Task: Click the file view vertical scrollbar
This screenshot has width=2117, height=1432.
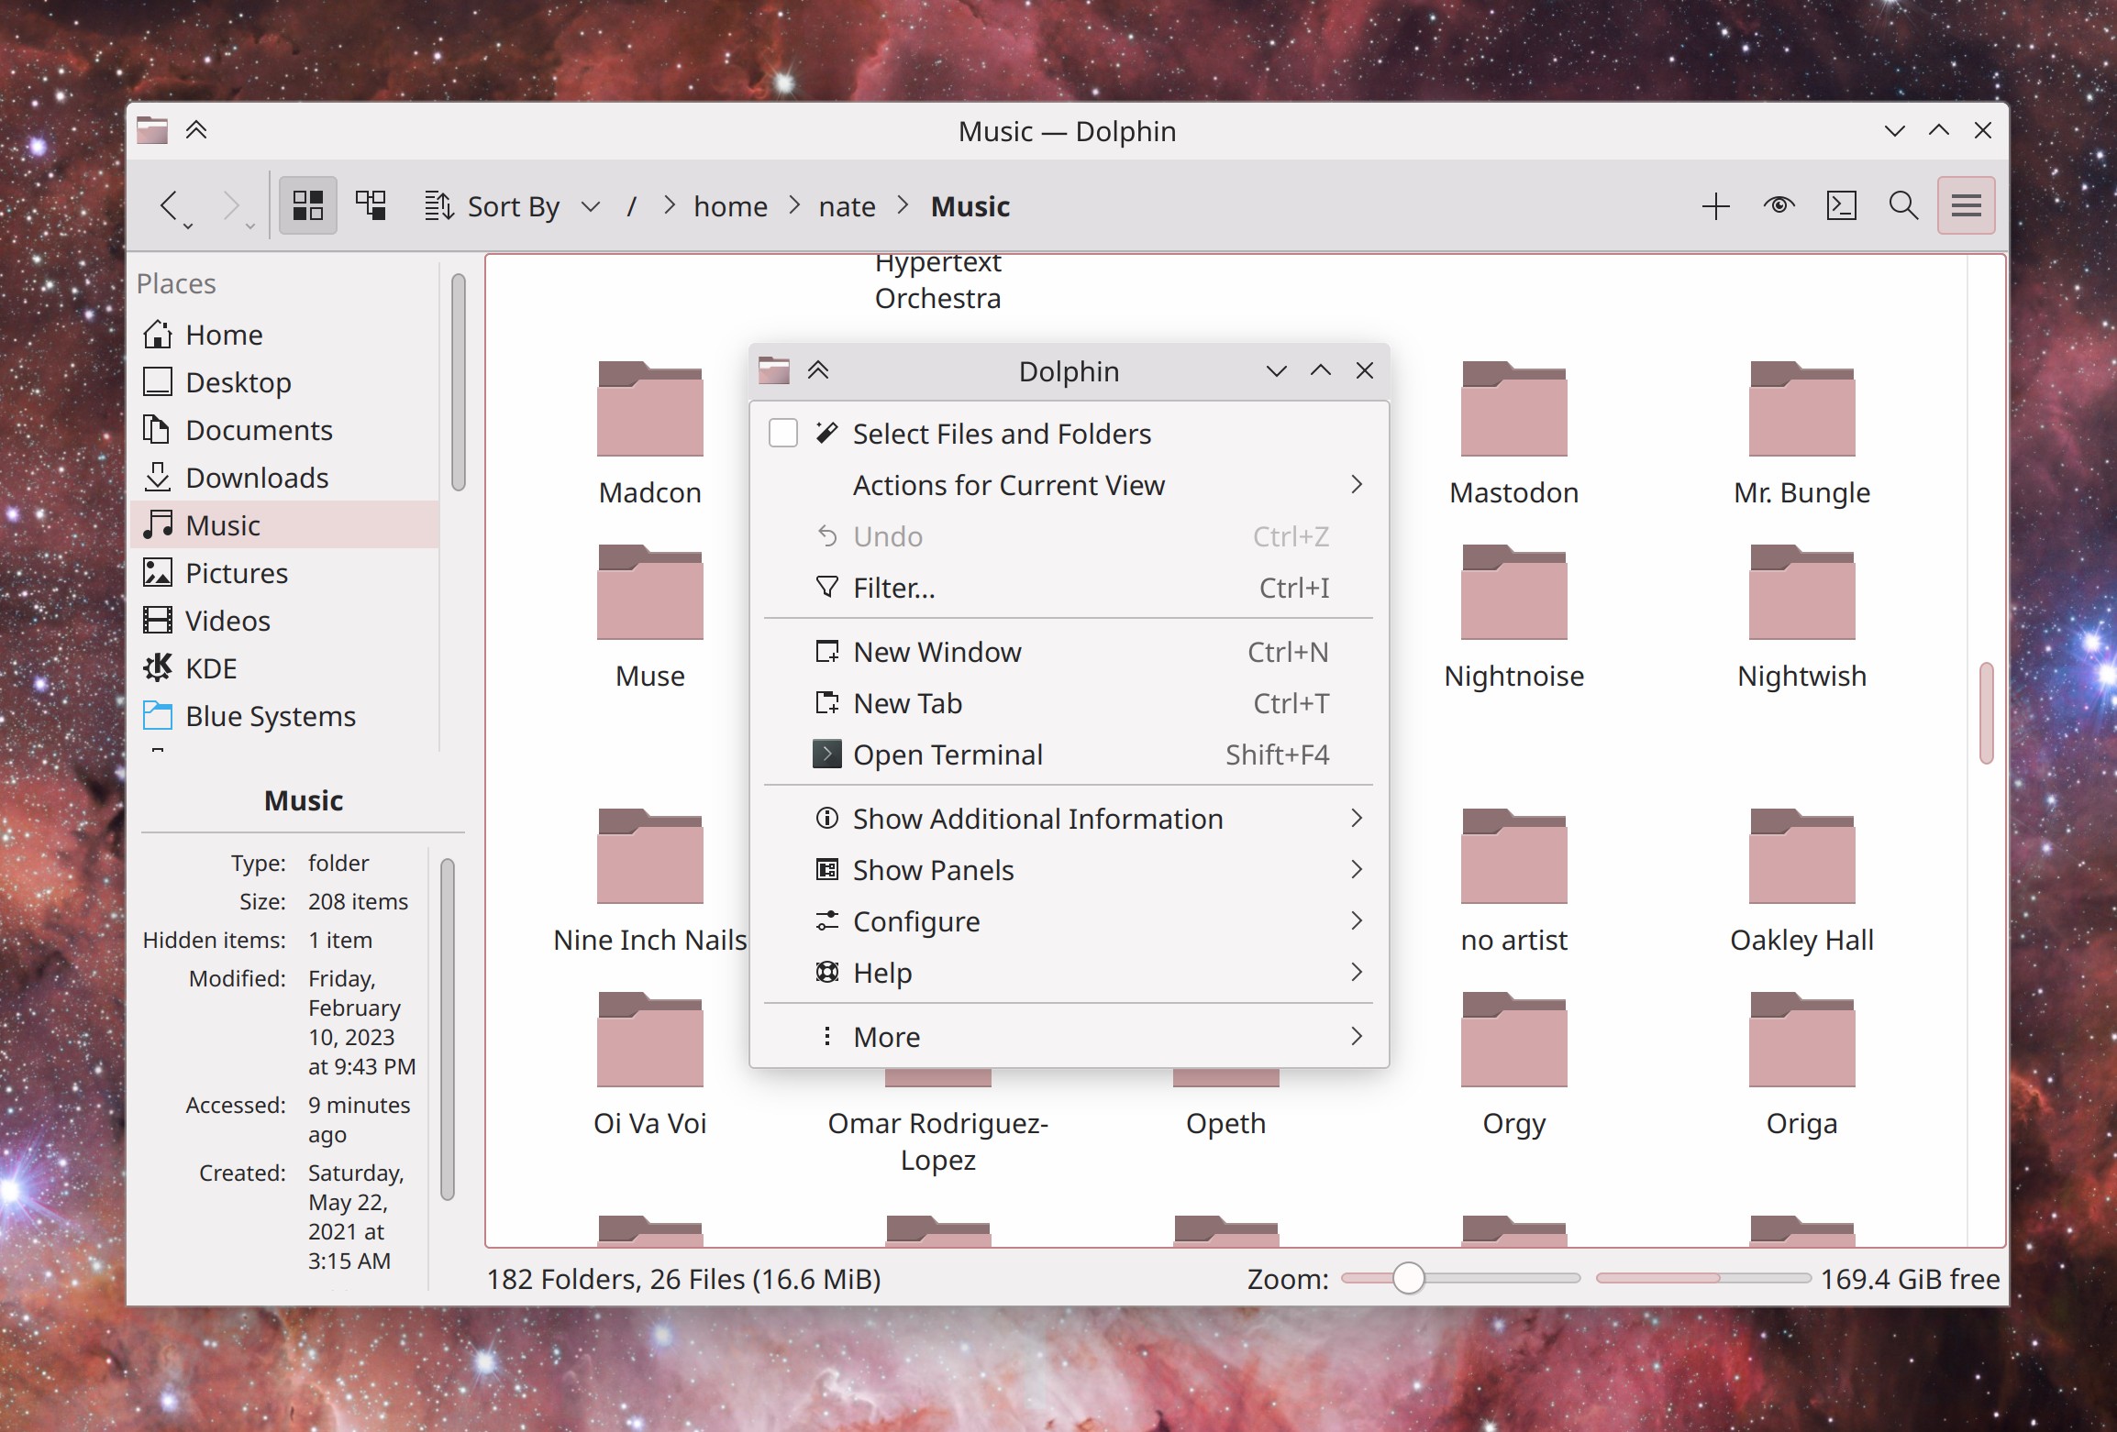Action: pos(1987,713)
